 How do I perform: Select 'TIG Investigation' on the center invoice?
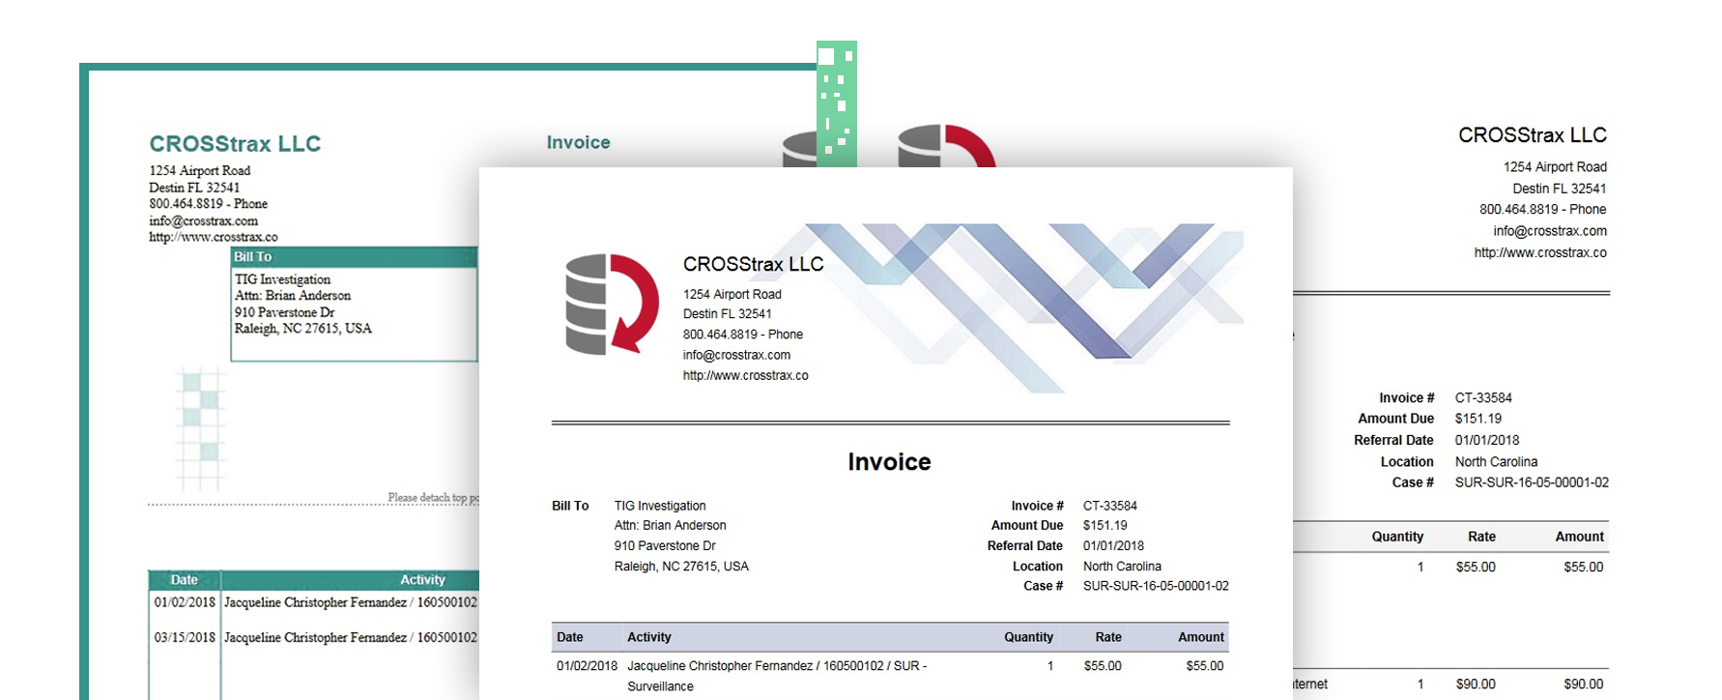(x=660, y=506)
